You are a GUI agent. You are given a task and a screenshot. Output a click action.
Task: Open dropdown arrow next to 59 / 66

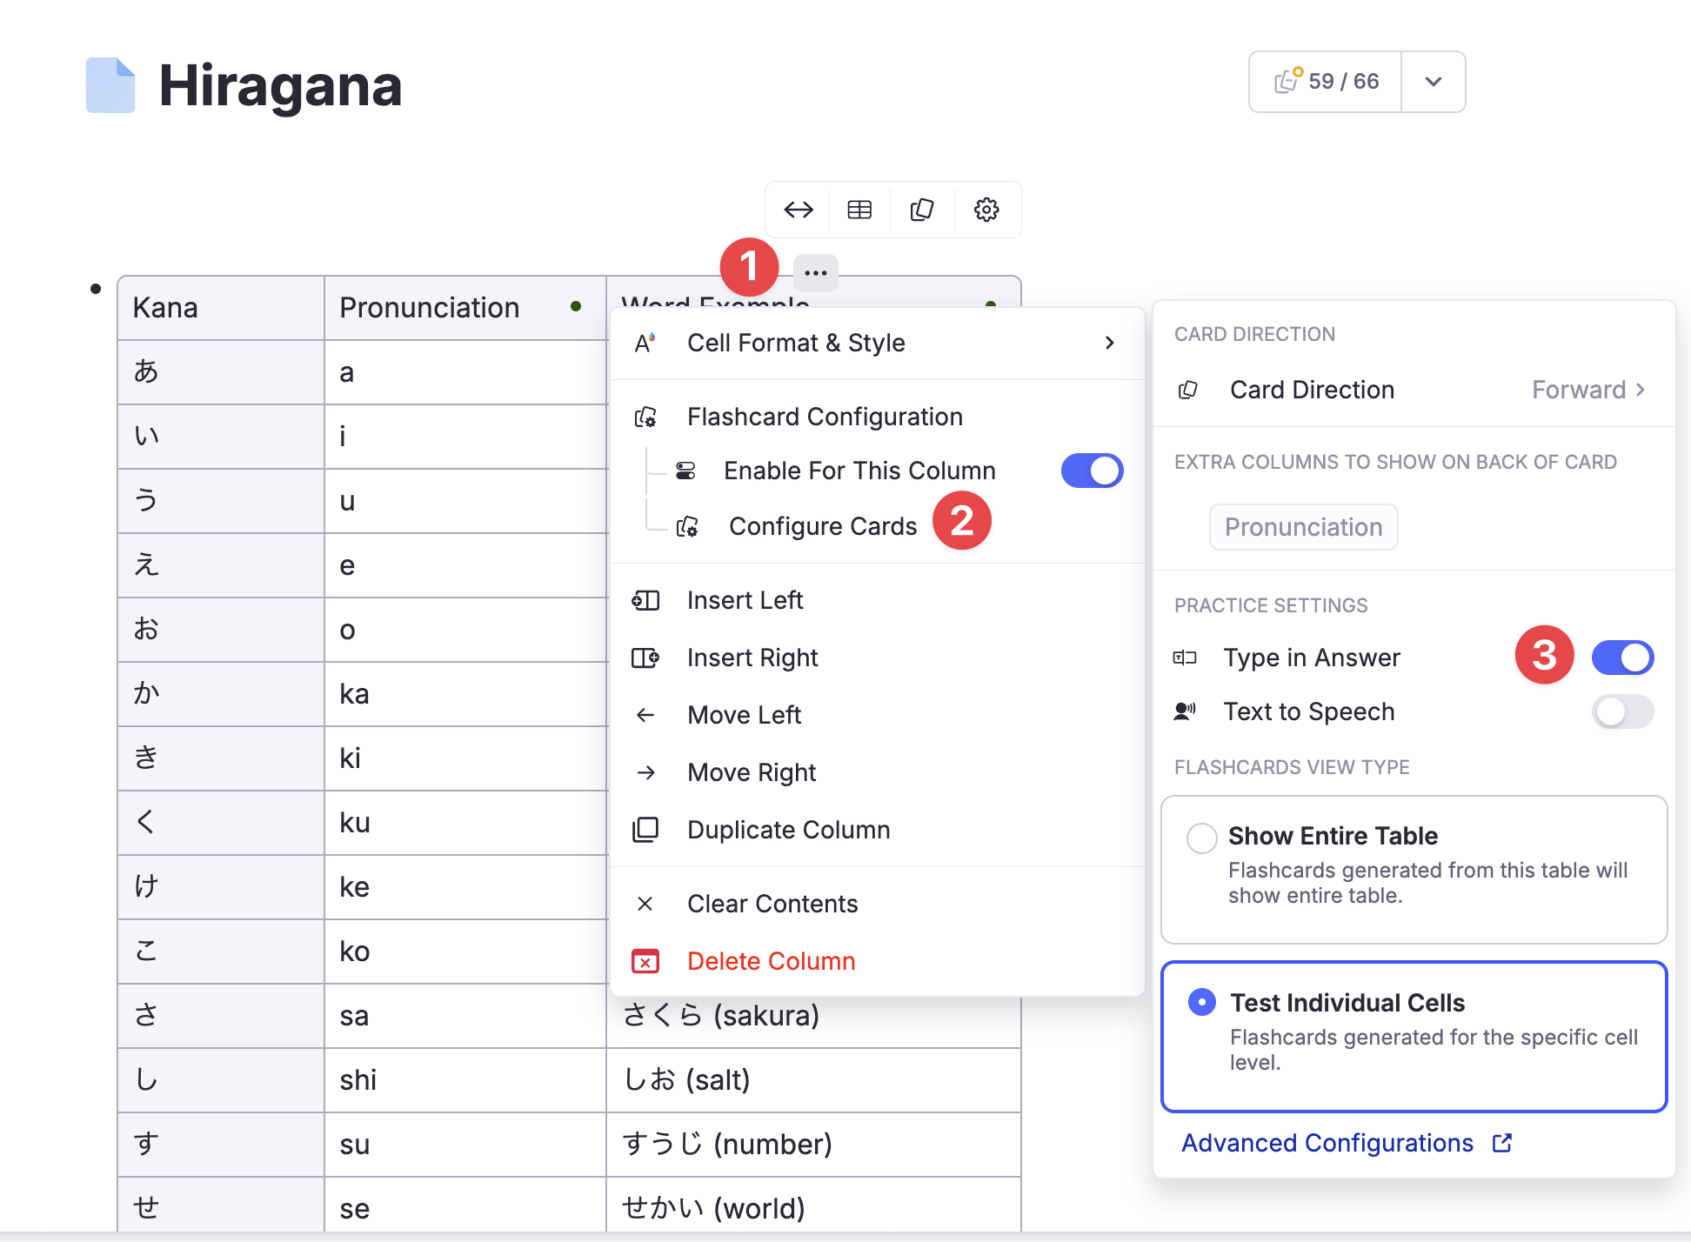1434,82
